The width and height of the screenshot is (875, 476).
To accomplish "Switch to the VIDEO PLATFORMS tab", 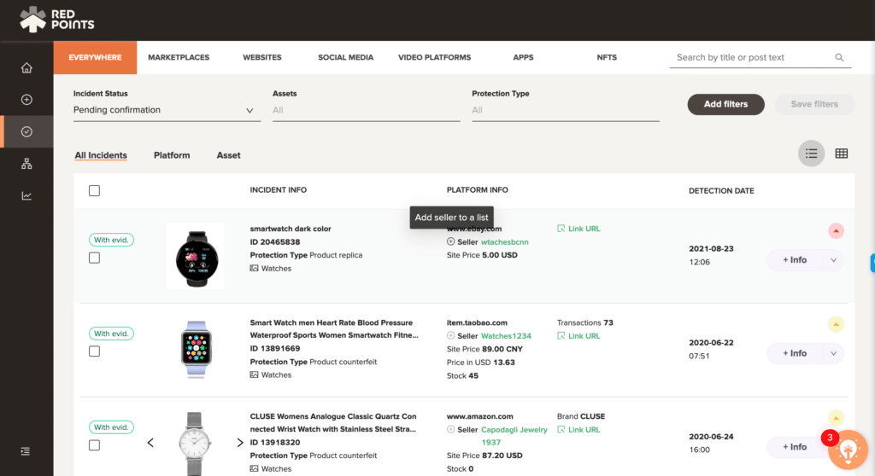I will pos(434,57).
